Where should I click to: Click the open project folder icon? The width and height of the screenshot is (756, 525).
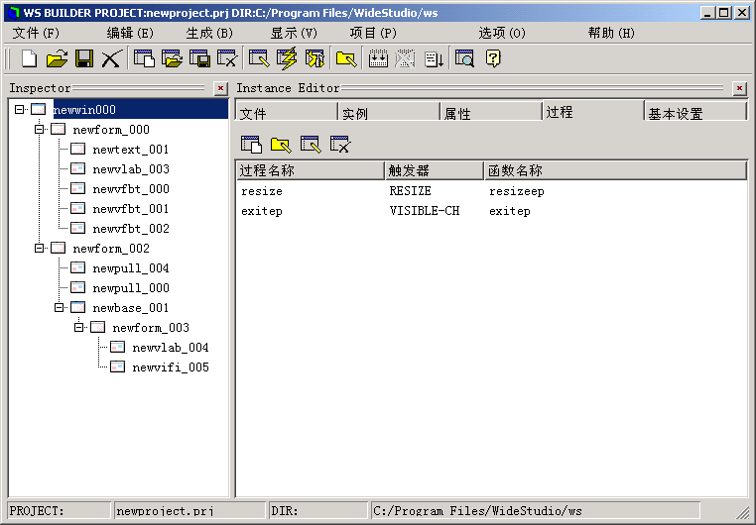(x=57, y=58)
